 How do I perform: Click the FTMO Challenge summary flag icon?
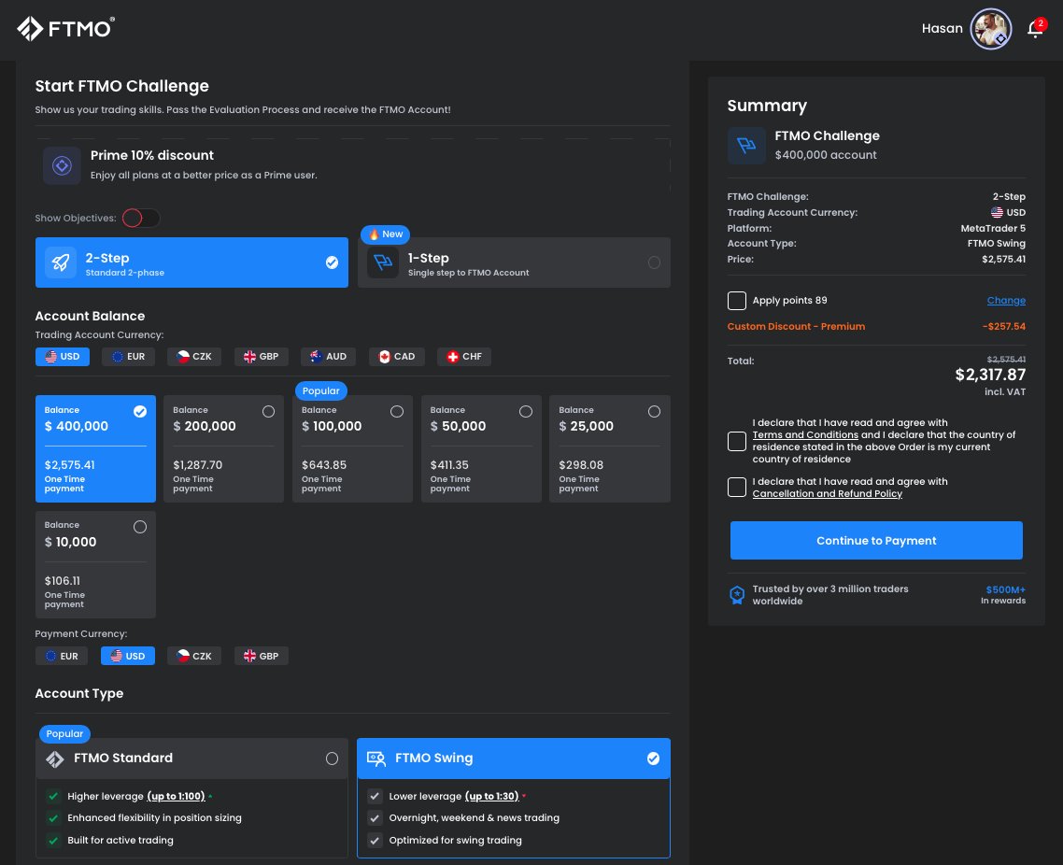[x=746, y=145]
